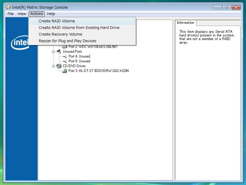The width and height of the screenshot is (246, 185).
Task: Click the Port 3 optical drive icon
Action: pos(65,71)
